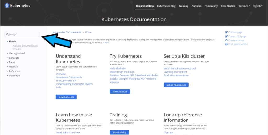Click the Edit this page icon
268x135 pixels.
pos(226,32)
